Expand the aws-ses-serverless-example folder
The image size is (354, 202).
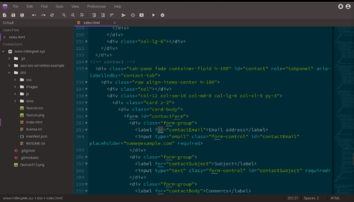point(9,66)
